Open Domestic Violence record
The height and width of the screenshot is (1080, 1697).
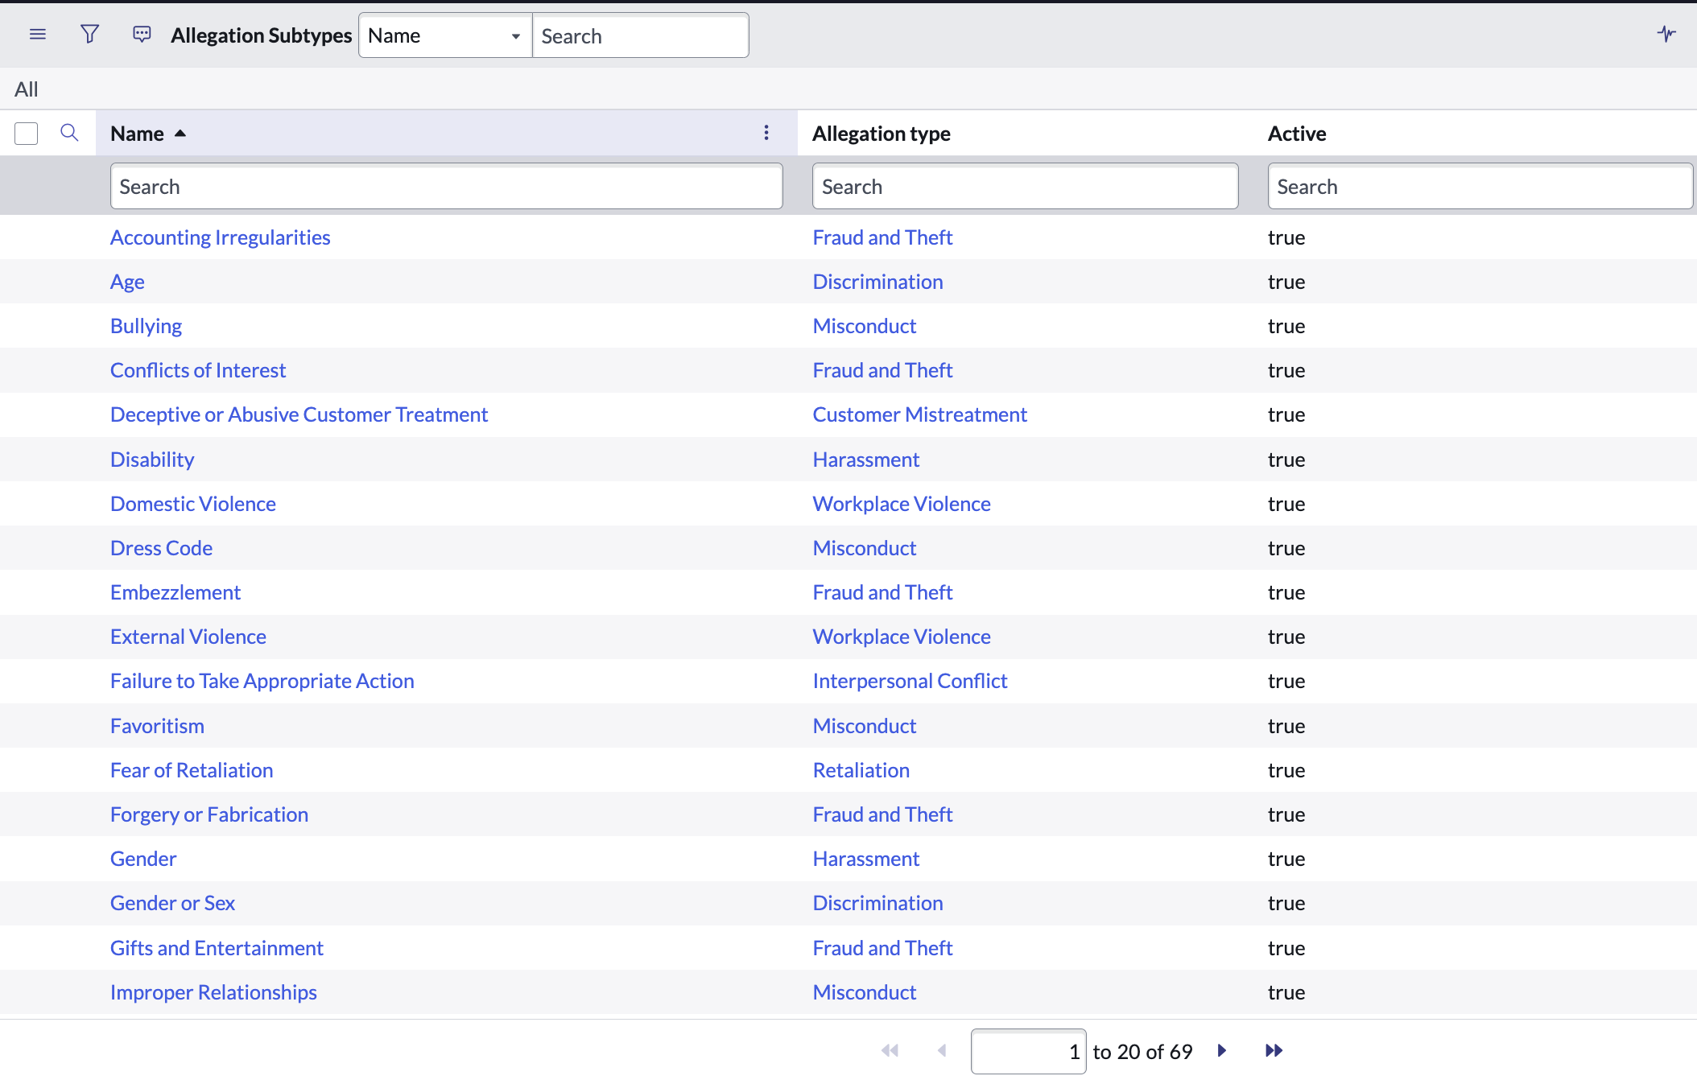point(193,504)
